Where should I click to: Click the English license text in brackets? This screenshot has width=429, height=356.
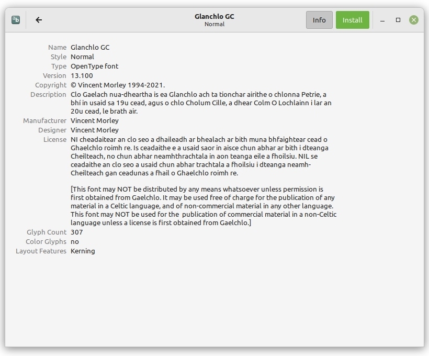[204, 206]
